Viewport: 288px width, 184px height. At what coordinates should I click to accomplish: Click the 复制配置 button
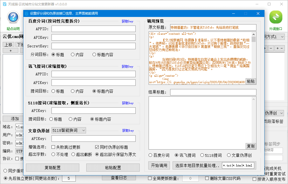pos(53,168)
